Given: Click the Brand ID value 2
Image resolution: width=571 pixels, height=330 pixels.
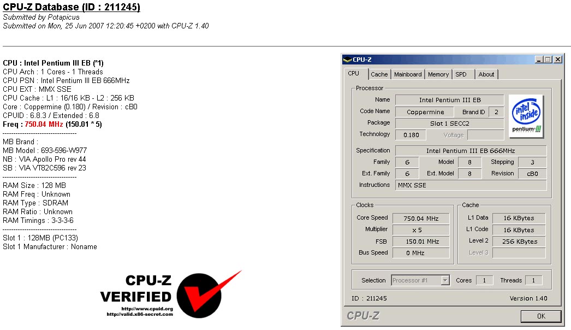Looking at the screenshot, I should coord(496,112).
